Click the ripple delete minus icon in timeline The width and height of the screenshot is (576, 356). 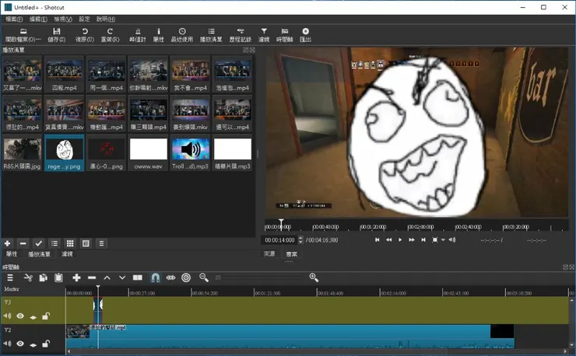coord(92,277)
